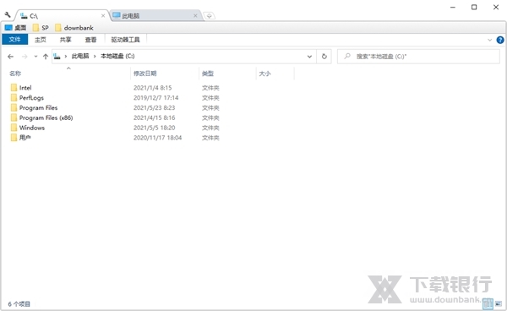The image size is (507, 311).
Task: Click the date 2021/4/15 8:16
Action: tap(155, 117)
